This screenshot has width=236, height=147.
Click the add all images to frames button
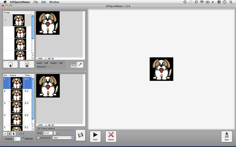pos(27,65)
